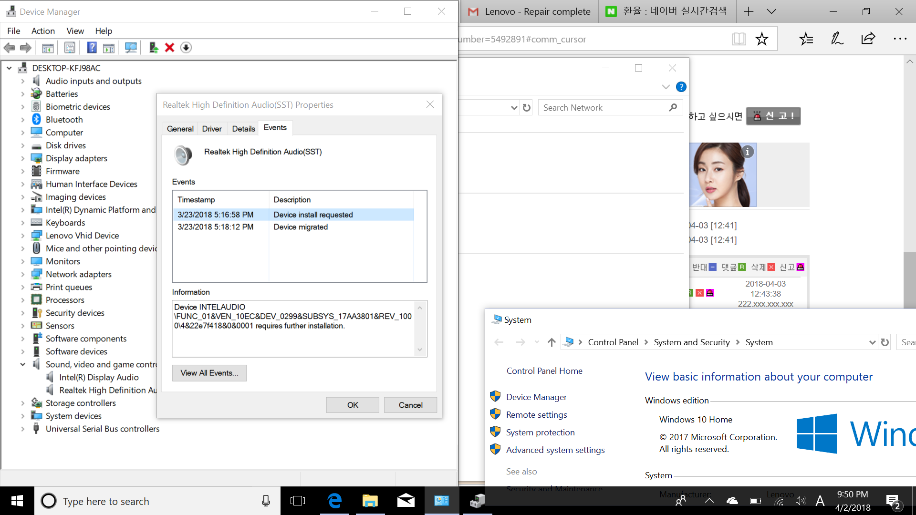
Task: Click the Cortana microphone icon
Action: [x=266, y=501]
